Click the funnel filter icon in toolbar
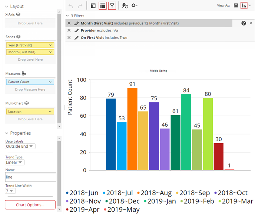Screen dimensions: 255x214 [112, 6]
